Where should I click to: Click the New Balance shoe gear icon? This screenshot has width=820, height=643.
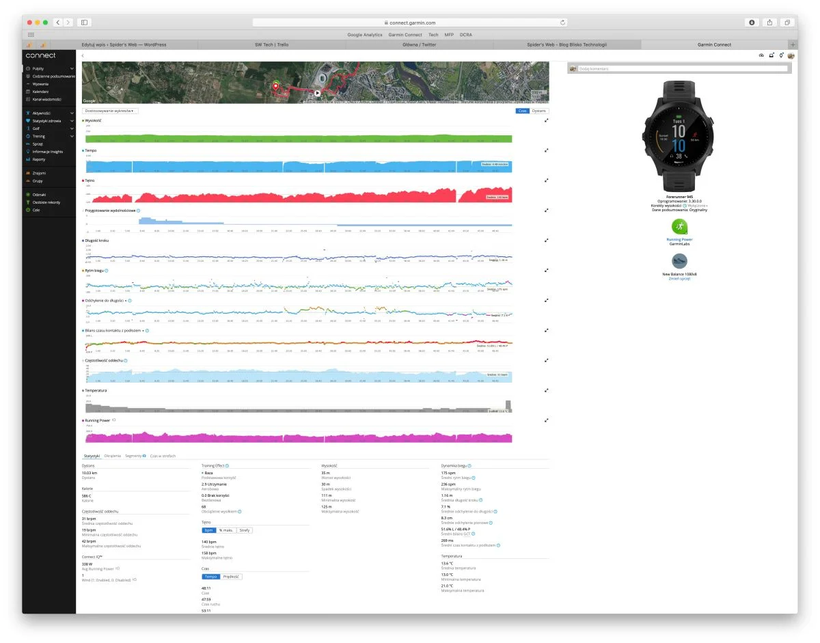tap(679, 262)
